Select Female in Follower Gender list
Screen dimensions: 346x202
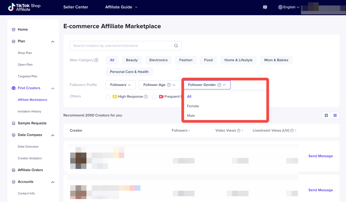pos(193,106)
